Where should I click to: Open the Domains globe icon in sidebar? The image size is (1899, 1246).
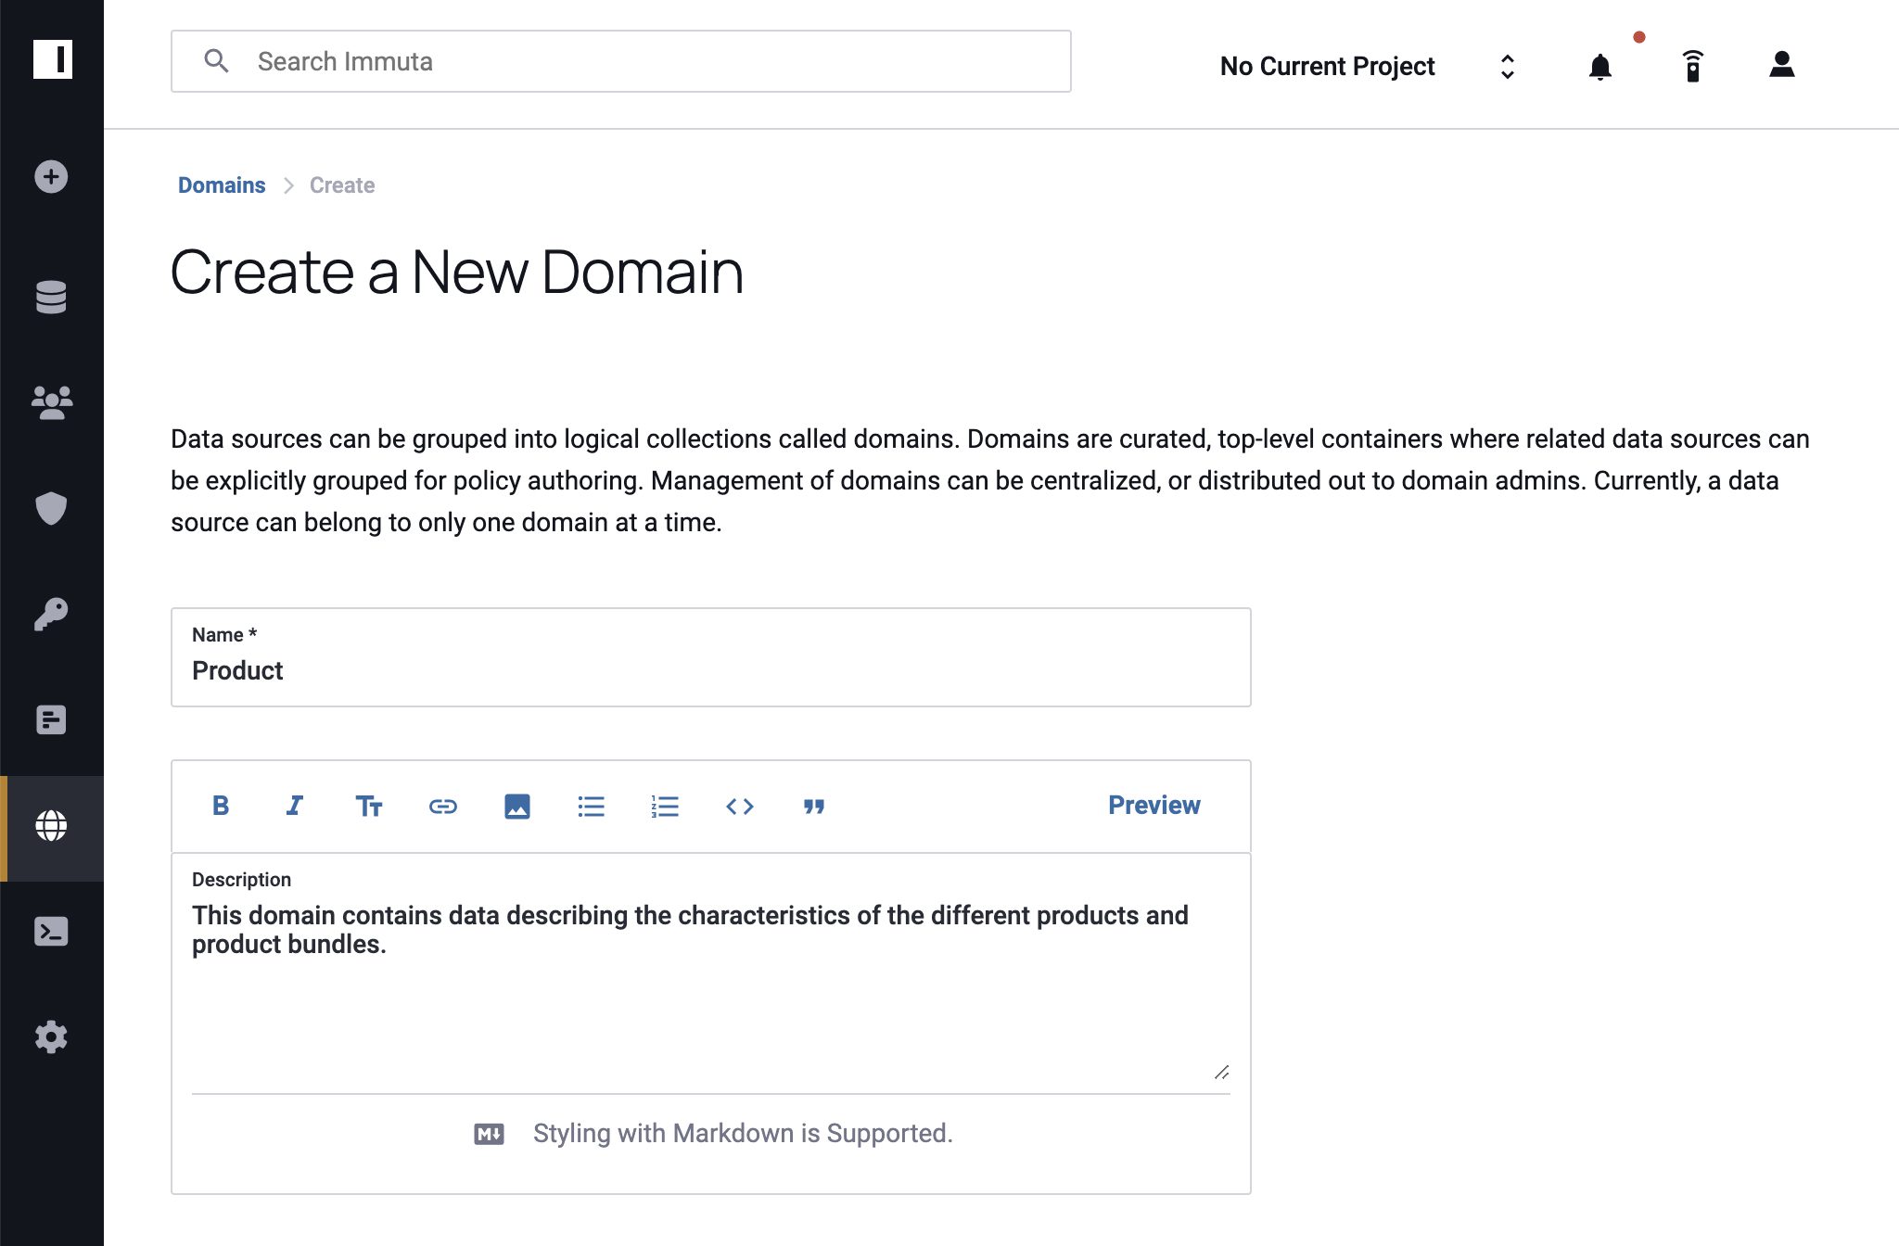coord(51,825)
